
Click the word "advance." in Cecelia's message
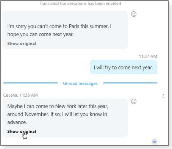[x=17, y=122]
